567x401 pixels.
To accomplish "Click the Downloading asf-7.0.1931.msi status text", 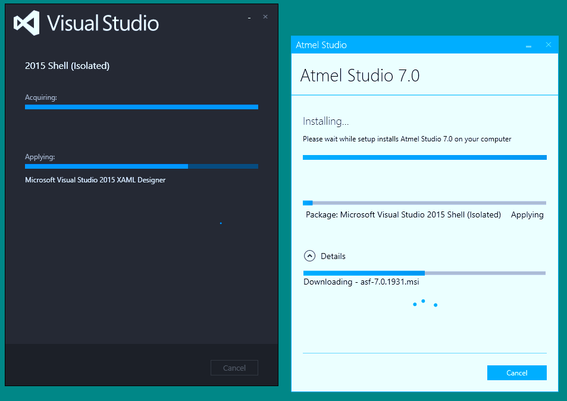I will click(361, 282).
